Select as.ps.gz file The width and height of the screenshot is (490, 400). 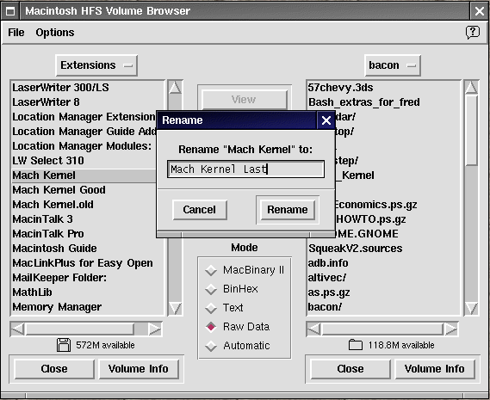point(383,292)
